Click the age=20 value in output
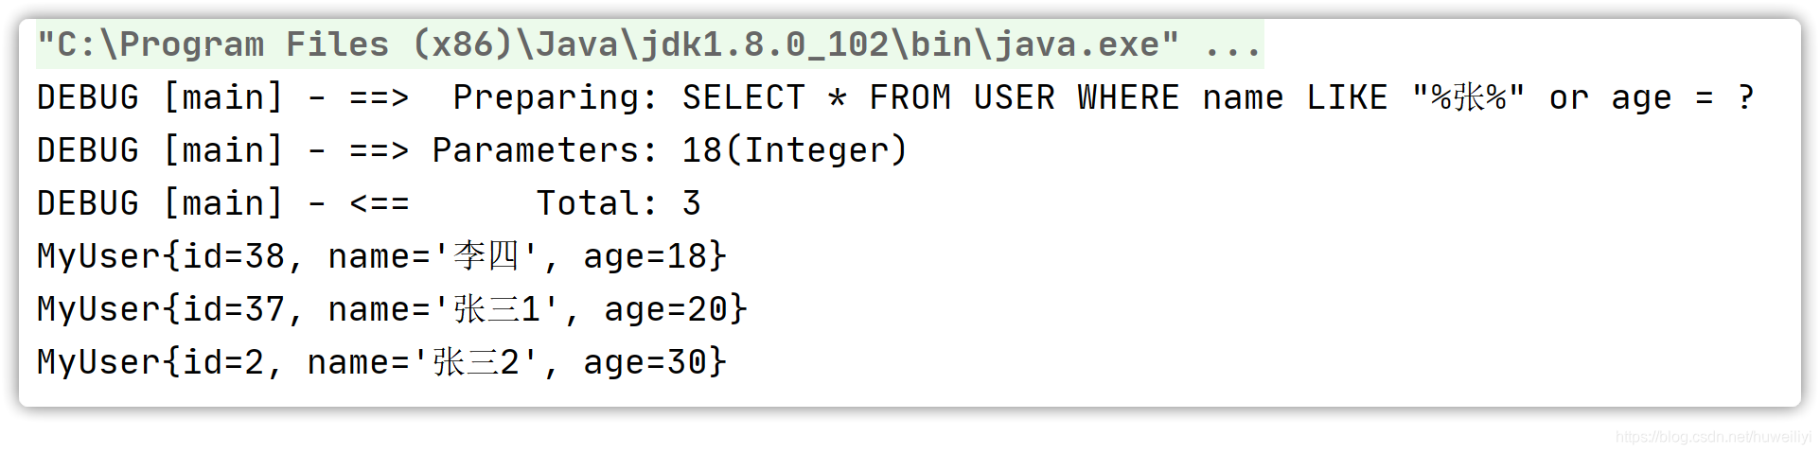 pyautogui.click(x=666, y=309)
